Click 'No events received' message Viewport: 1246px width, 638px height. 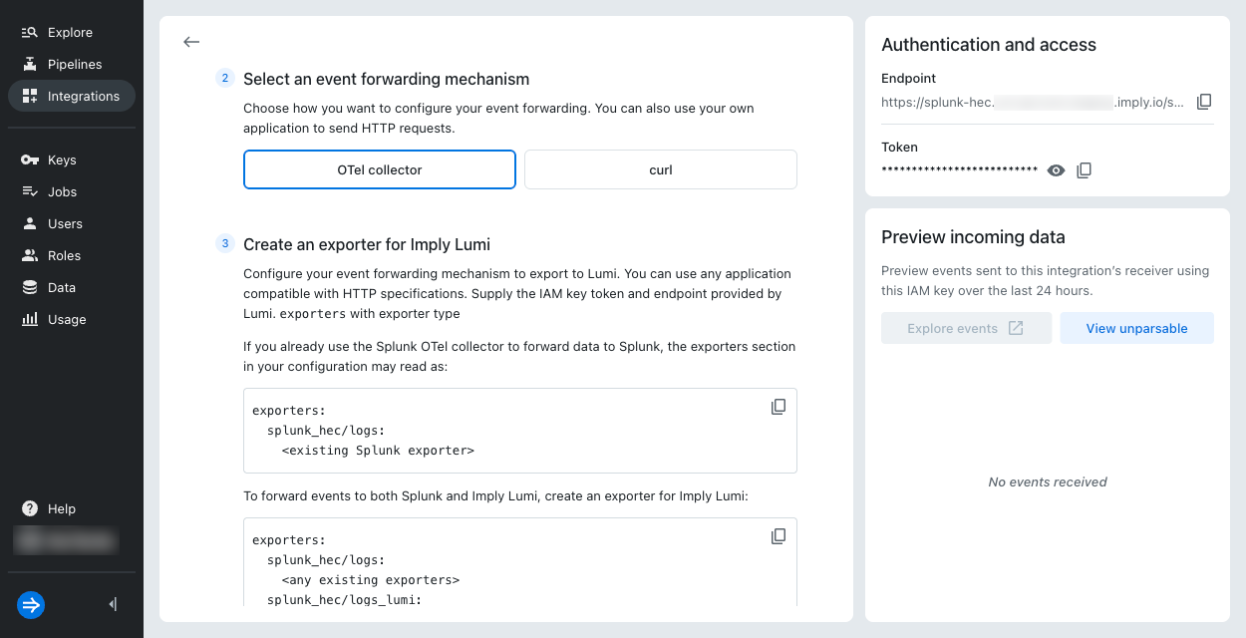coord(1048,481)
